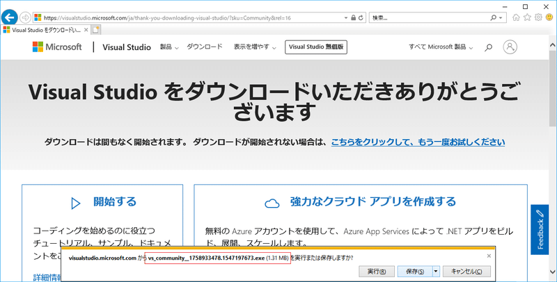Click the vertical scrollbar thumb
The height and width of the screenshot is (282, 557).
coord(553,88)
